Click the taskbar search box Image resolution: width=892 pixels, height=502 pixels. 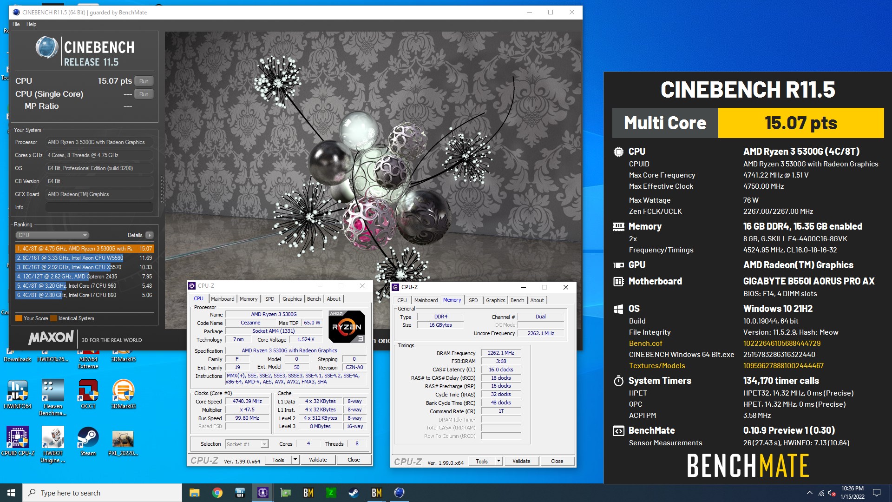[102, 493]
